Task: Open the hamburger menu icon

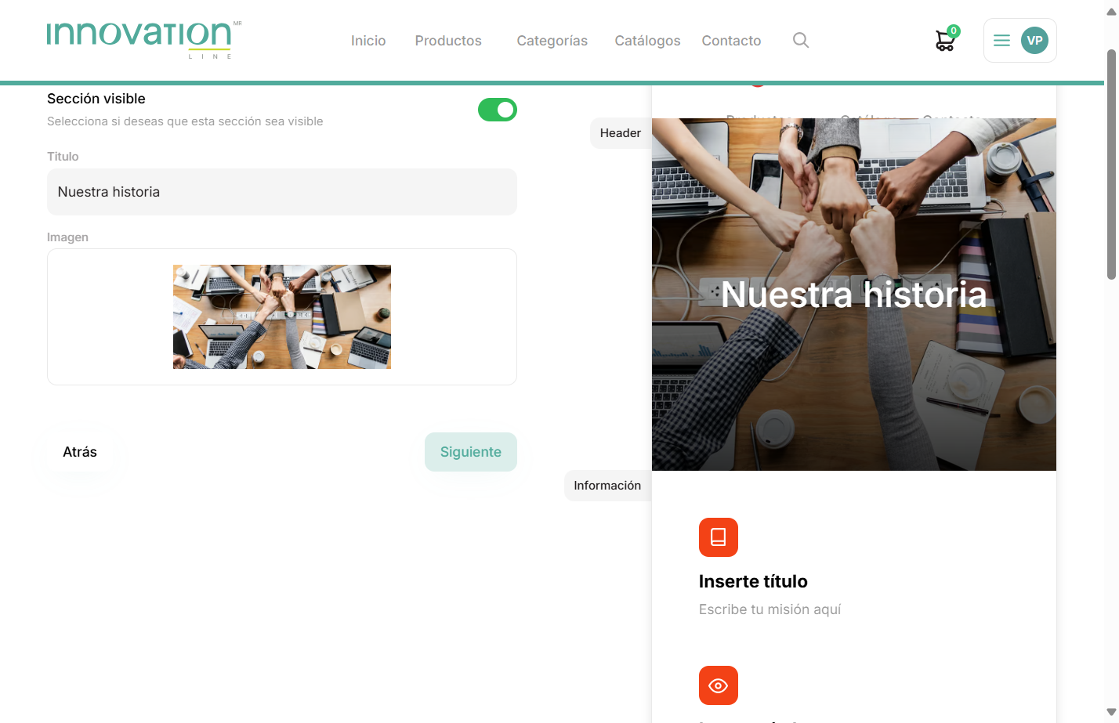Action: tap(1001, 41)
